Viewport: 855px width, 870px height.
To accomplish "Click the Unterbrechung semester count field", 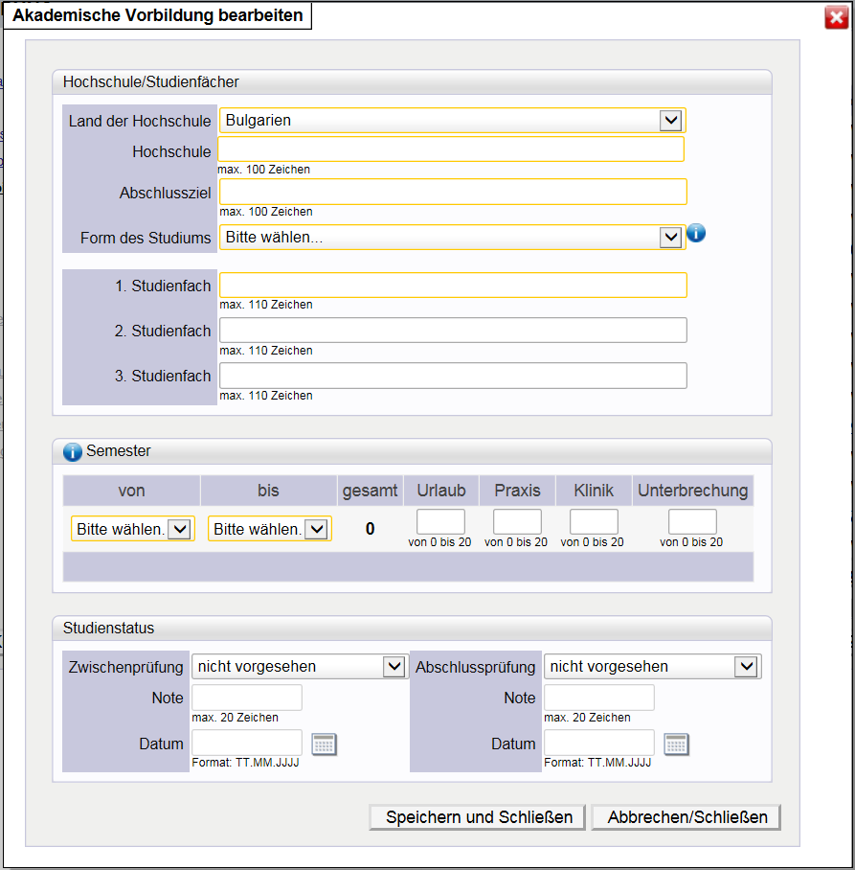I will coord(691,522).
